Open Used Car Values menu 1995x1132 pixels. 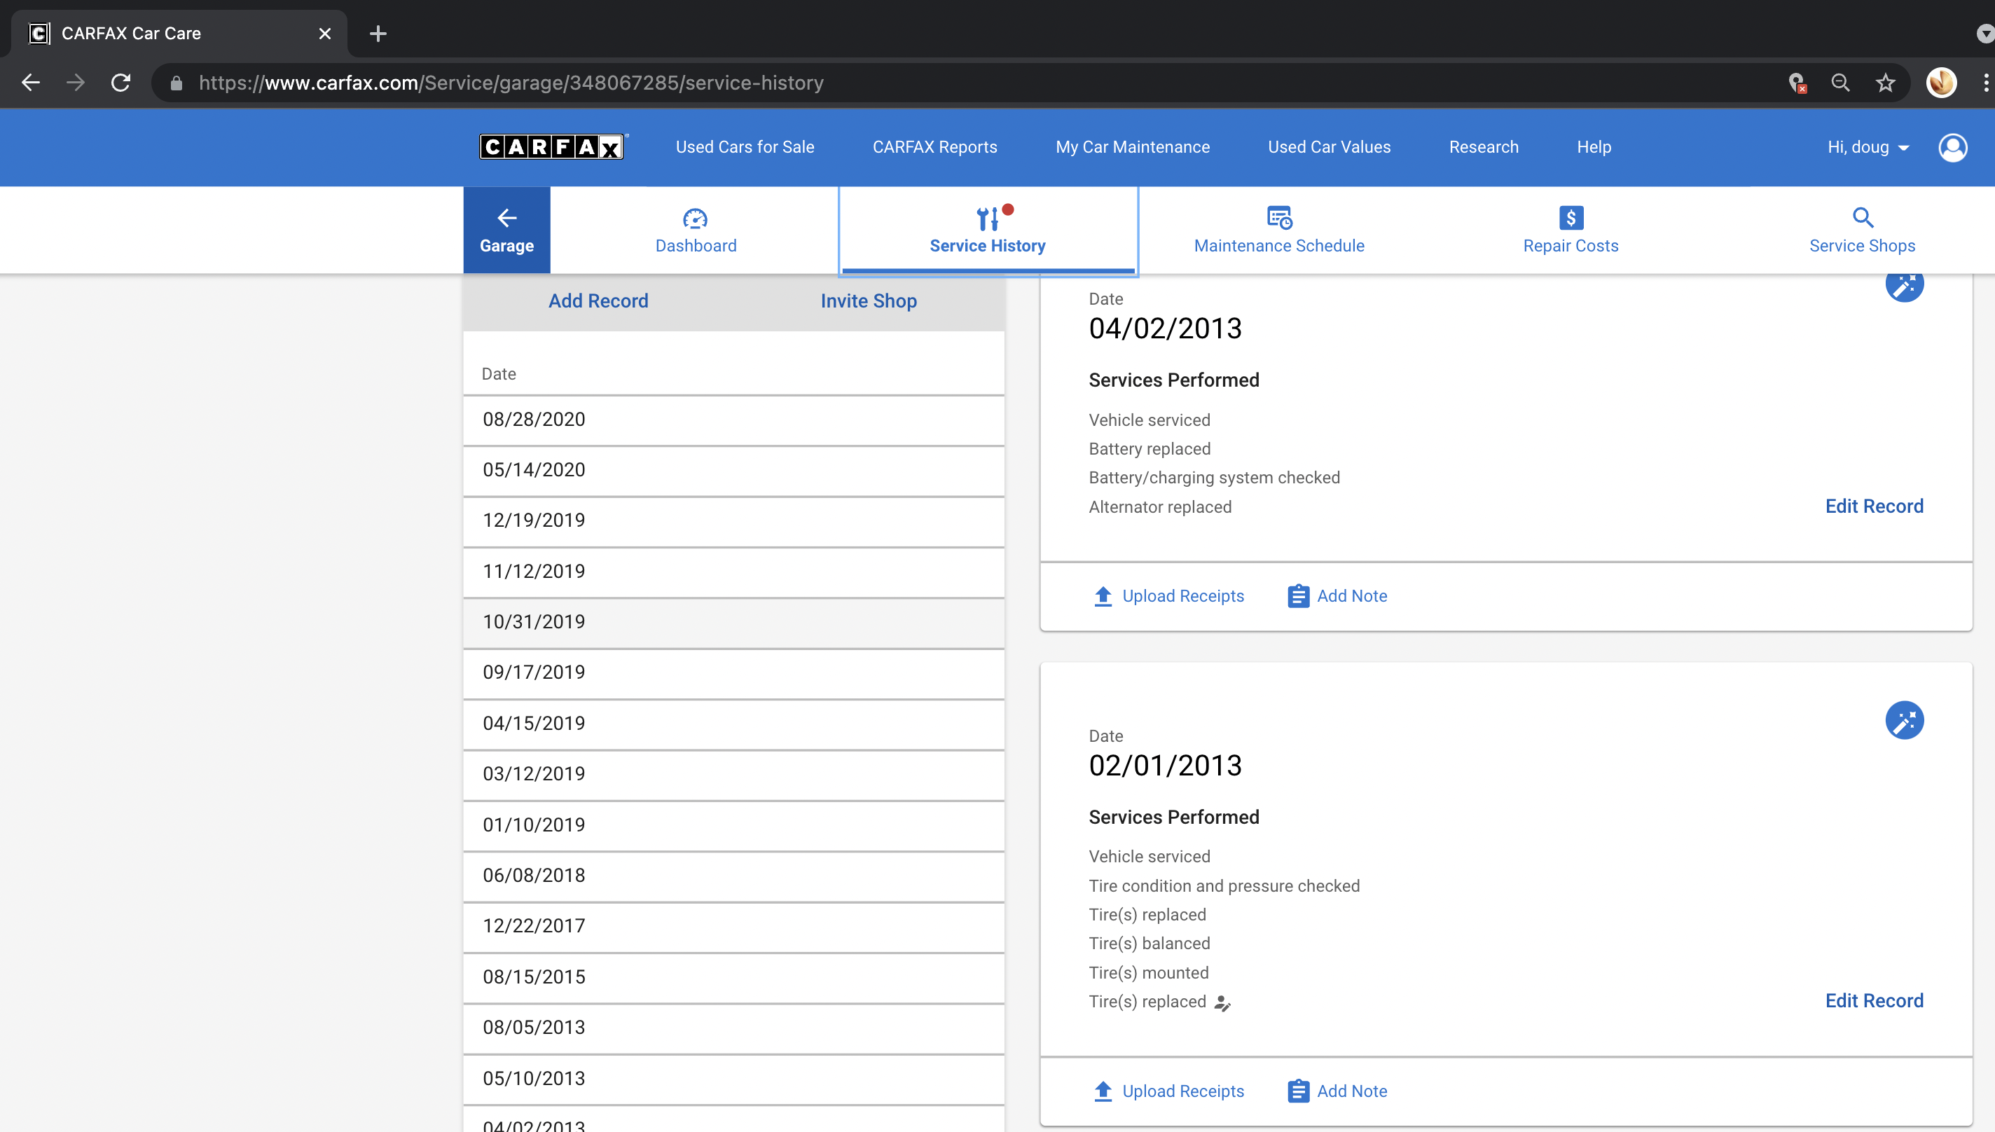point(1329,147)
